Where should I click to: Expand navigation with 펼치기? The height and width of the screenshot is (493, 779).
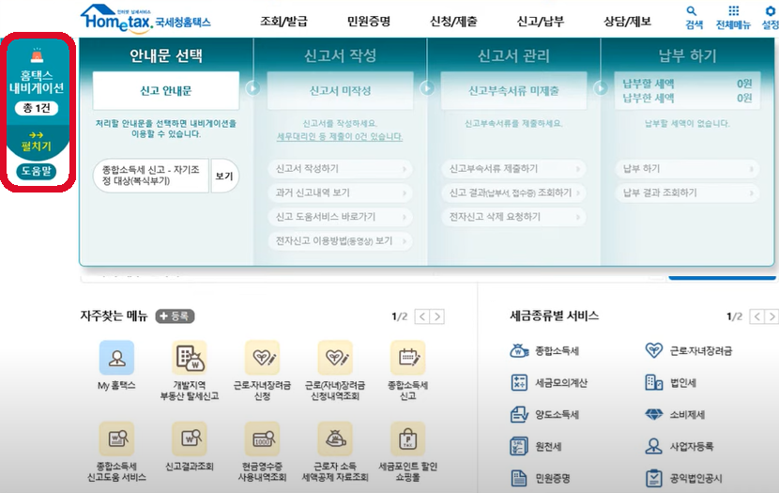click(x=37, y=141)
